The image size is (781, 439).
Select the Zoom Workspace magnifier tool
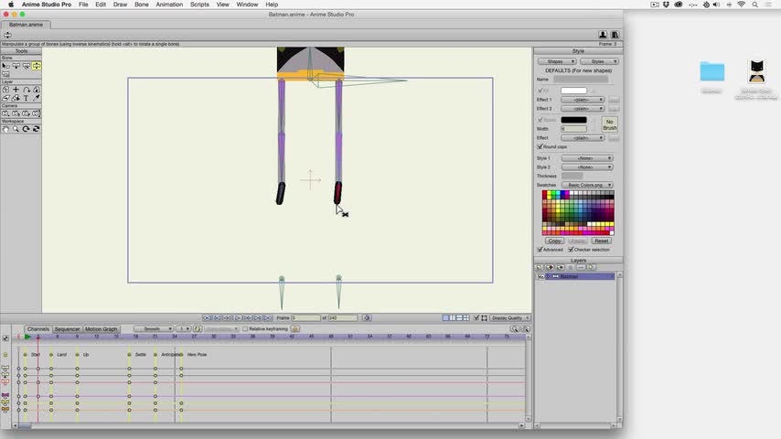[16, 129]
